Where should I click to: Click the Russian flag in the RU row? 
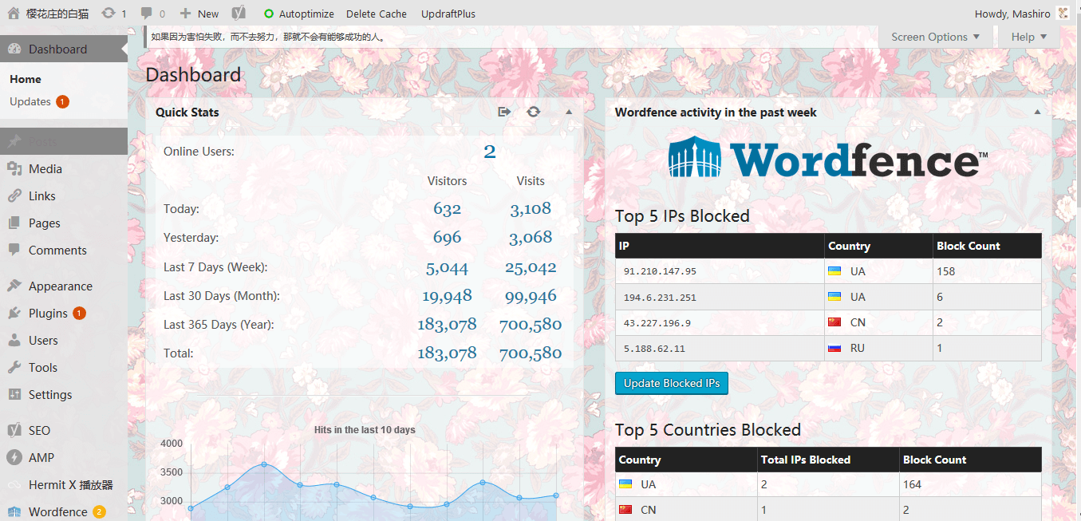click(x=834, y=348)
